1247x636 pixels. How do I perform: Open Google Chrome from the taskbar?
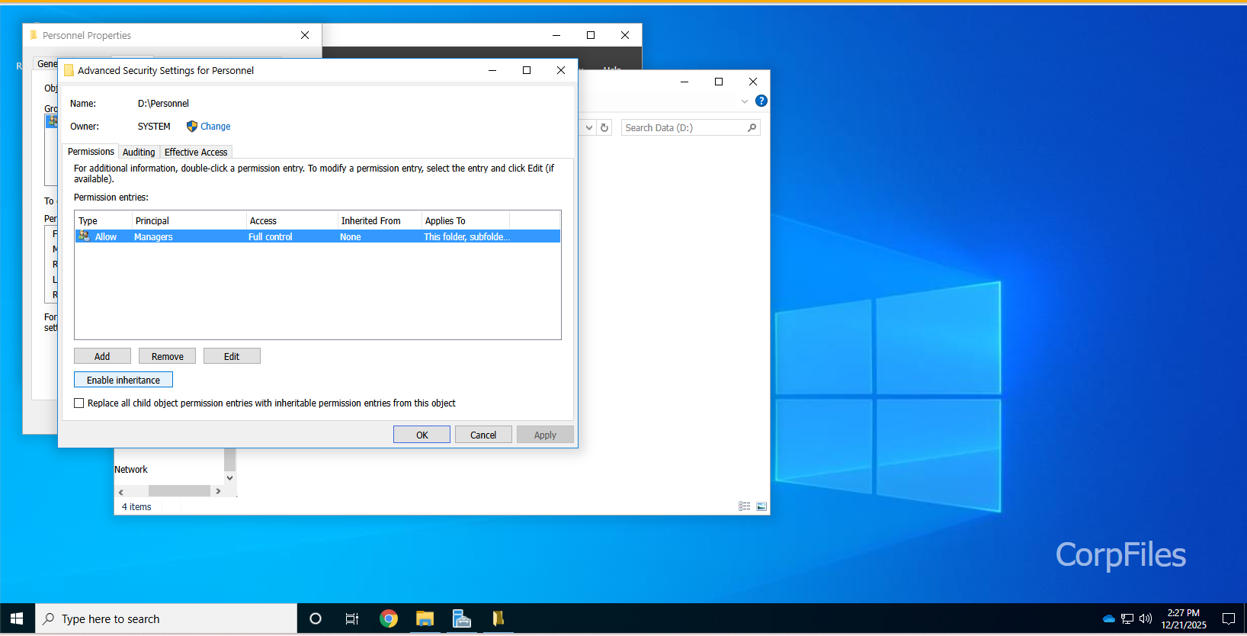click(389, 619)
